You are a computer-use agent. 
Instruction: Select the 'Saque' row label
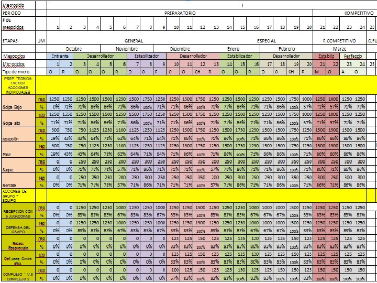point(18,165)
